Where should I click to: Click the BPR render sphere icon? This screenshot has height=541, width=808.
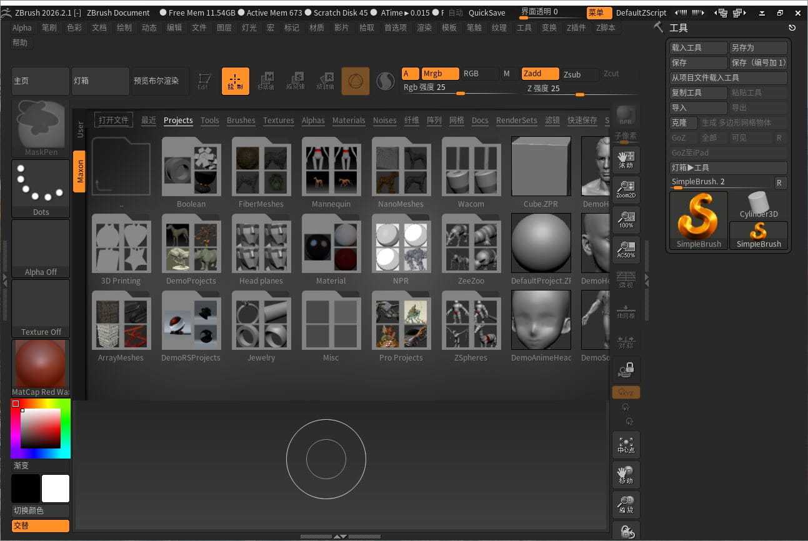point(626,116)
